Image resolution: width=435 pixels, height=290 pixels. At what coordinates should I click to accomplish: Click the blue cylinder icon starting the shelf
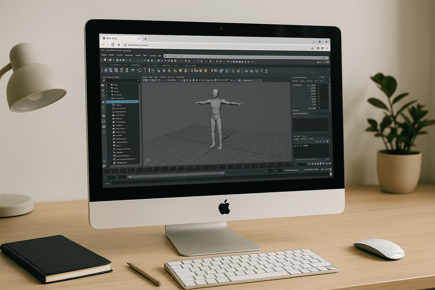point(106,70)
